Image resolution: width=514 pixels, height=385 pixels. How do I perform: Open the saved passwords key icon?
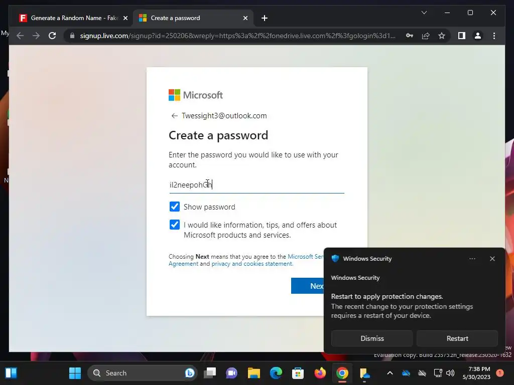point(410,36)
